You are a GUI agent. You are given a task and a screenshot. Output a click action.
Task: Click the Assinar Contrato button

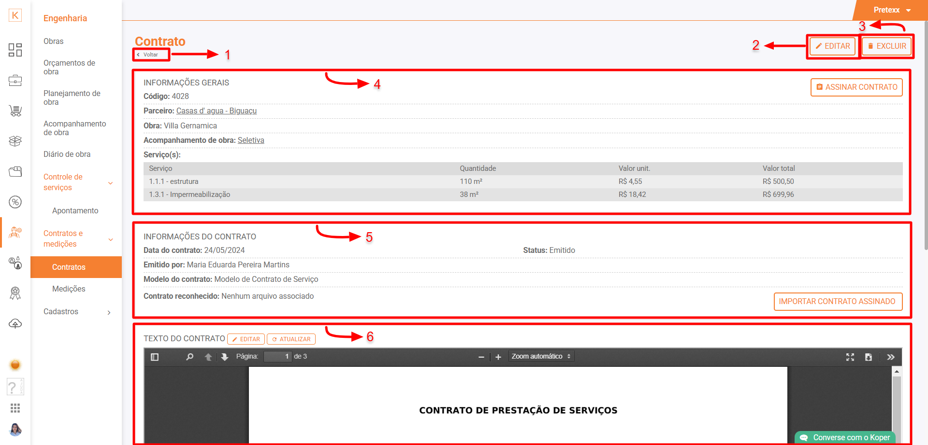pyautogui.click(x=856, y=87)
